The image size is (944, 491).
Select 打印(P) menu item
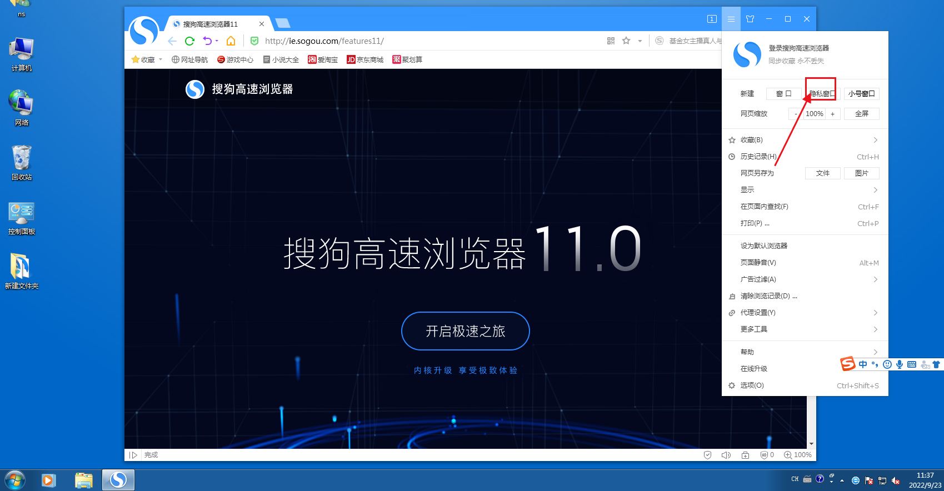[805, 223]
